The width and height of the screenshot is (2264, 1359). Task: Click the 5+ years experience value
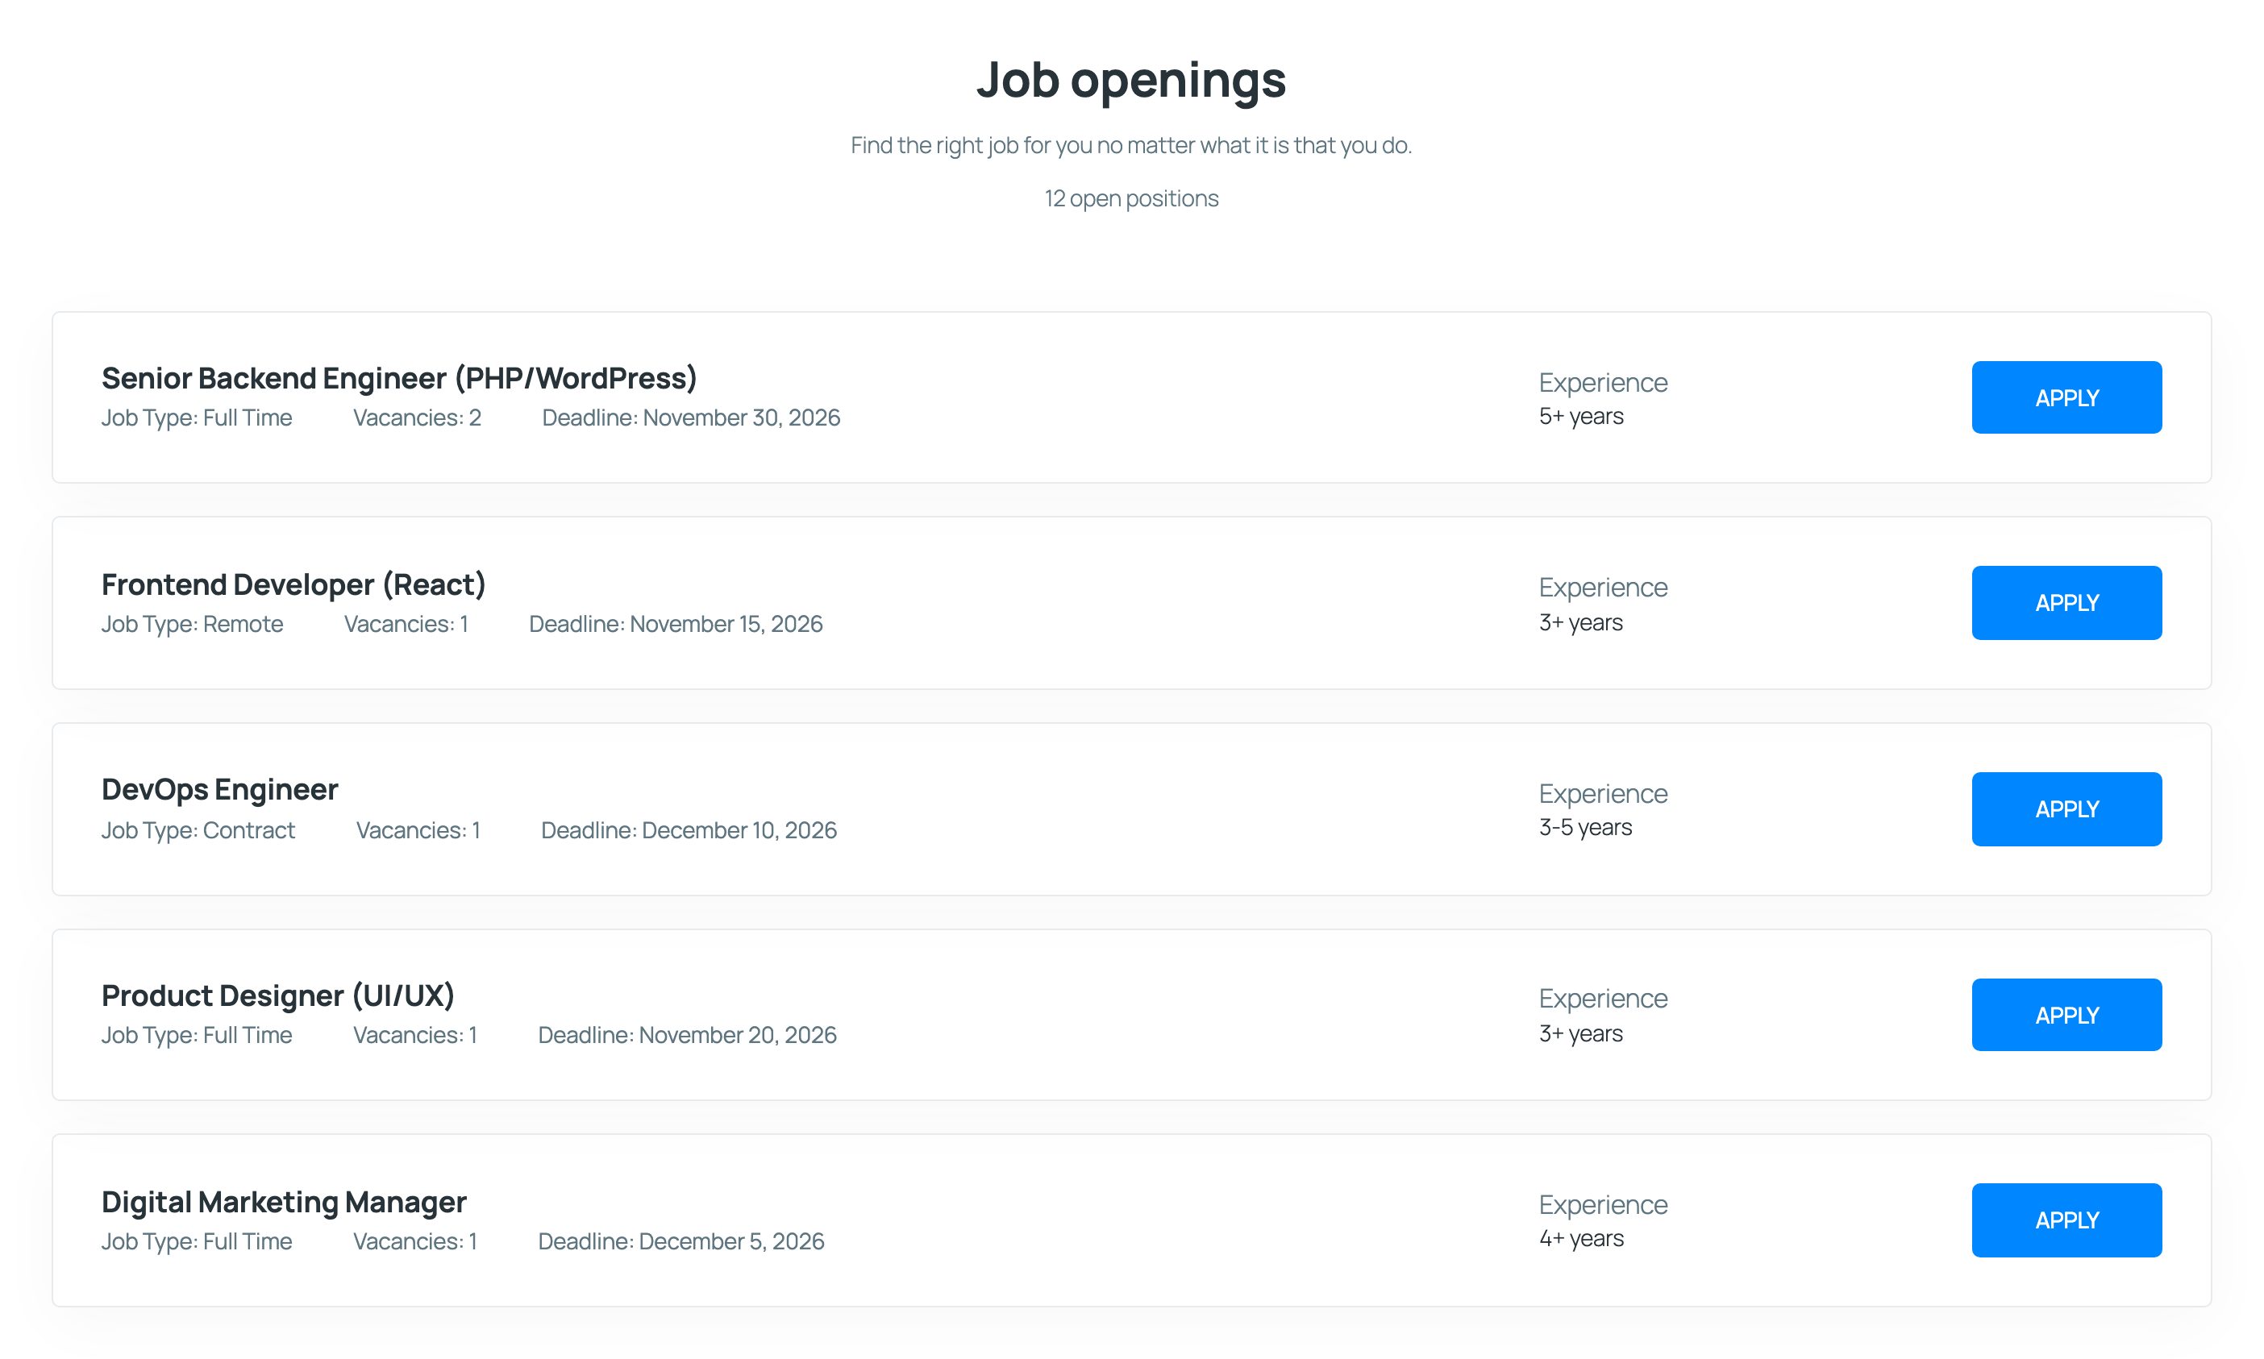1581,417
